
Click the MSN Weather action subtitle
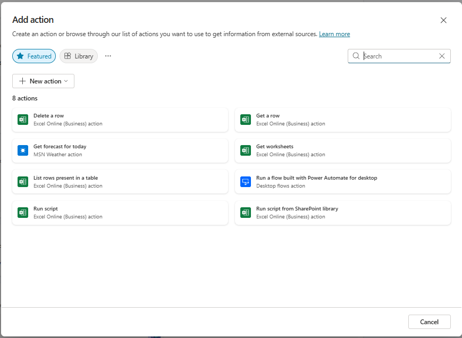[58, 154]
